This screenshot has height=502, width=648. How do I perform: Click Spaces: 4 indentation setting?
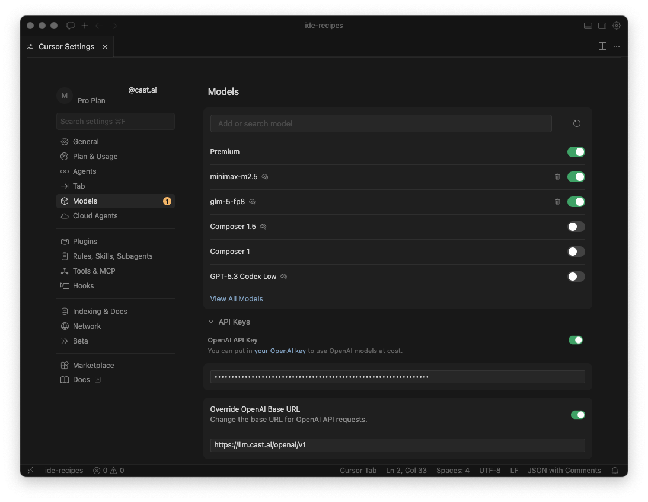point(453,470)
